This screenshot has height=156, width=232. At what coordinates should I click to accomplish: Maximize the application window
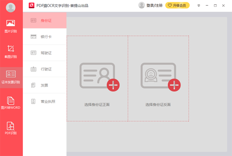pos(216,5)
